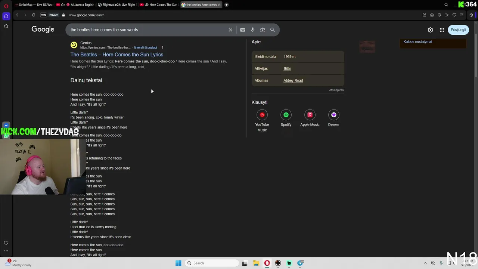Click the Opera taskbar icon
This screenshot has height=269, width=478.
(267, 263)
